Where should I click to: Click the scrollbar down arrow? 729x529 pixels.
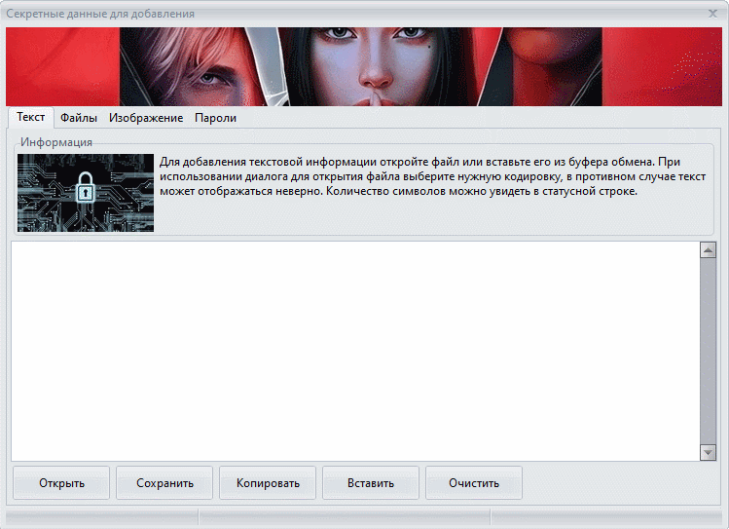(x=708, y=452)
